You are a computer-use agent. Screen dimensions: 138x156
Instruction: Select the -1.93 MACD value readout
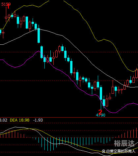point(38,120)
